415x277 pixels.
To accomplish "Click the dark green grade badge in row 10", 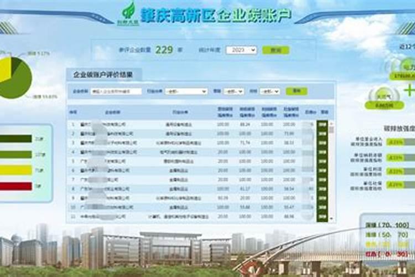I will click(322, 207).
